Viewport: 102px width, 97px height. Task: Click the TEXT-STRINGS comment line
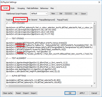click(x=49, y=39)
